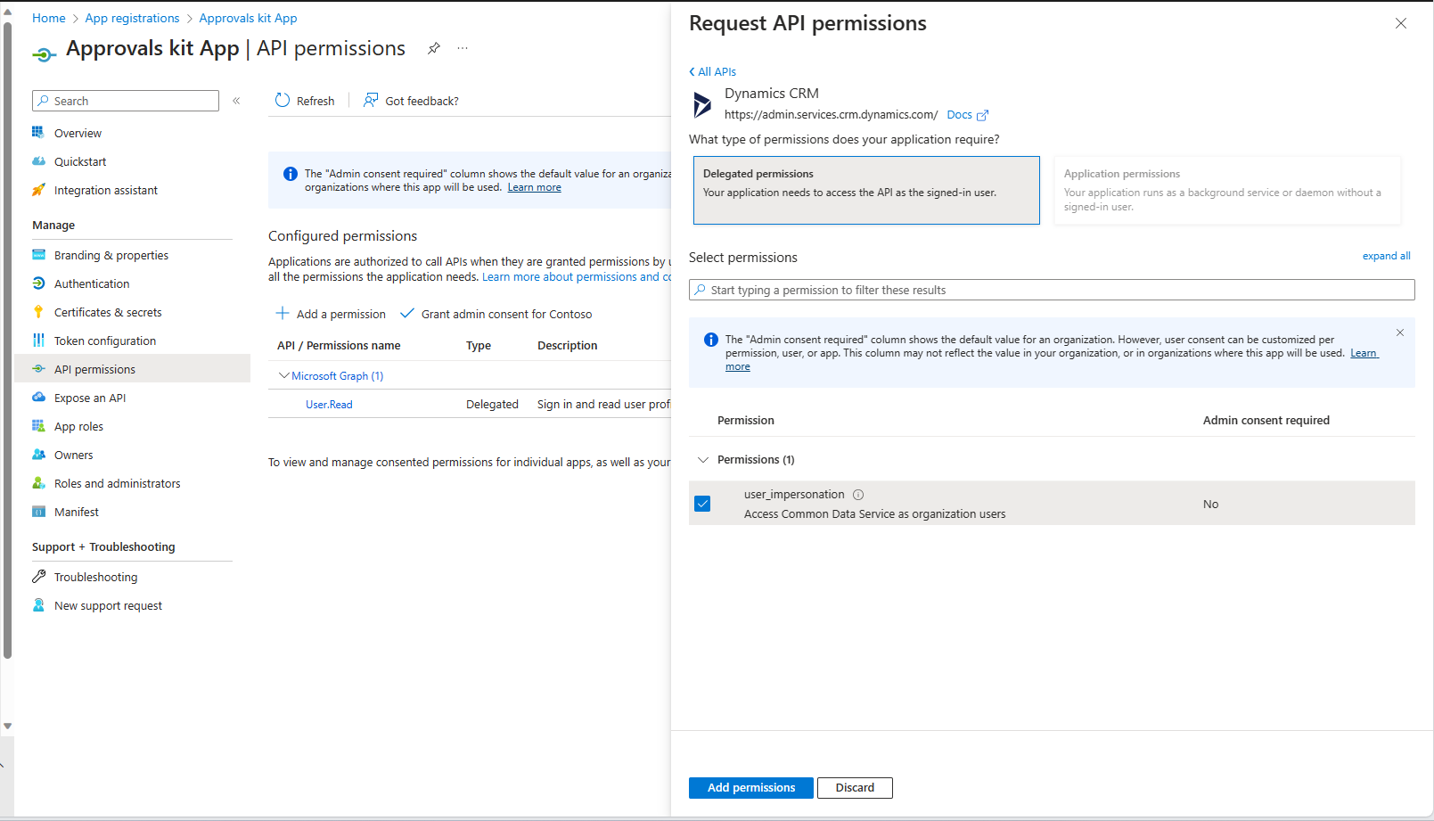Close the Request API permissions panel
Screen dimensions: 1434x821
[x=1401, y=23]
